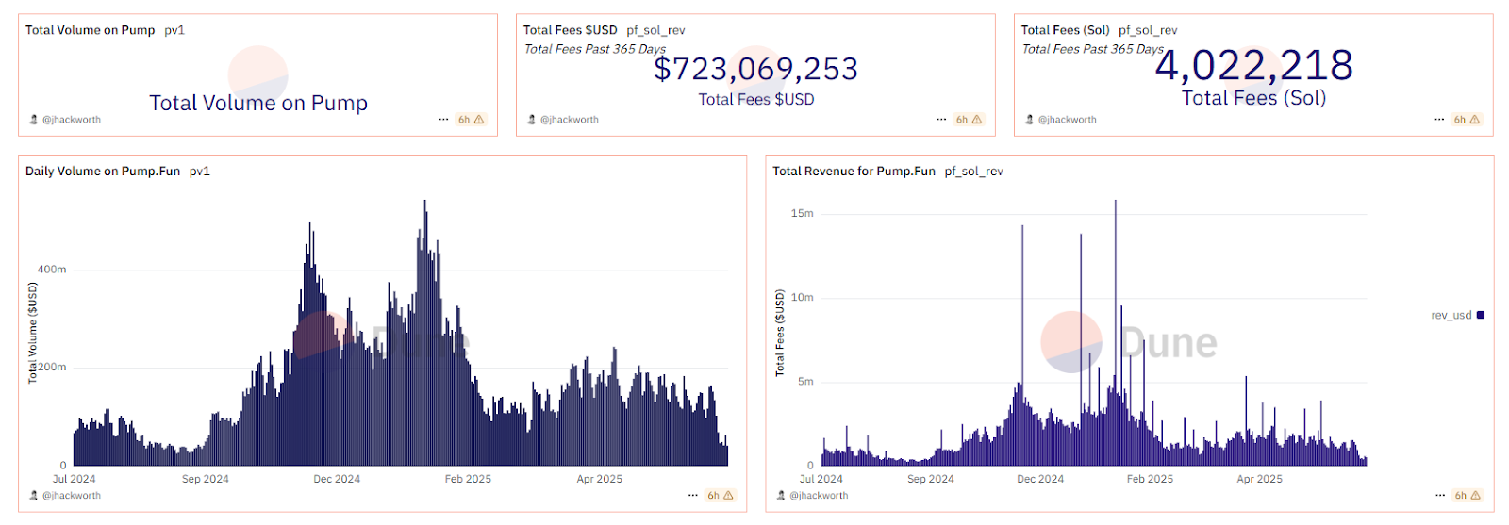Click author avatar icon in Total Fees (Sol) panel
1509x525 pixels.
(x=1030, y=120)
